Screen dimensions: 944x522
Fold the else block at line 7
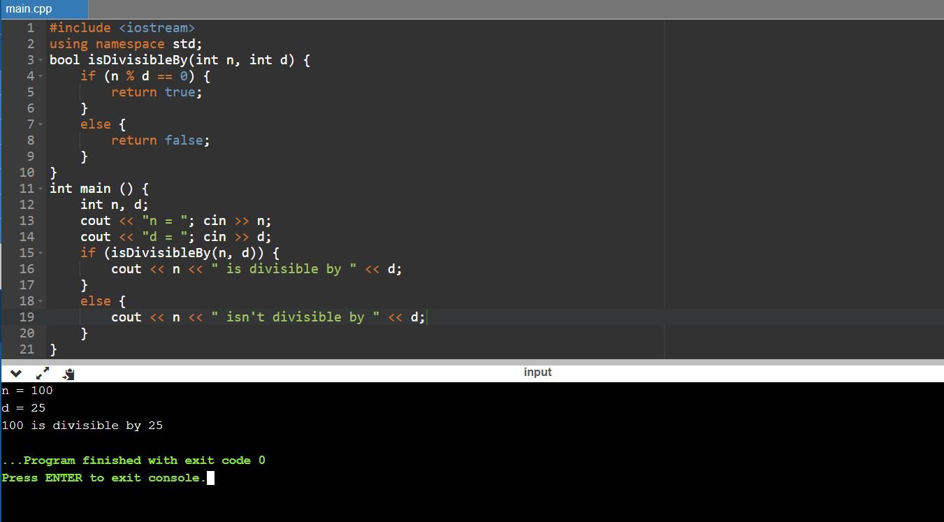pos(41,124)
